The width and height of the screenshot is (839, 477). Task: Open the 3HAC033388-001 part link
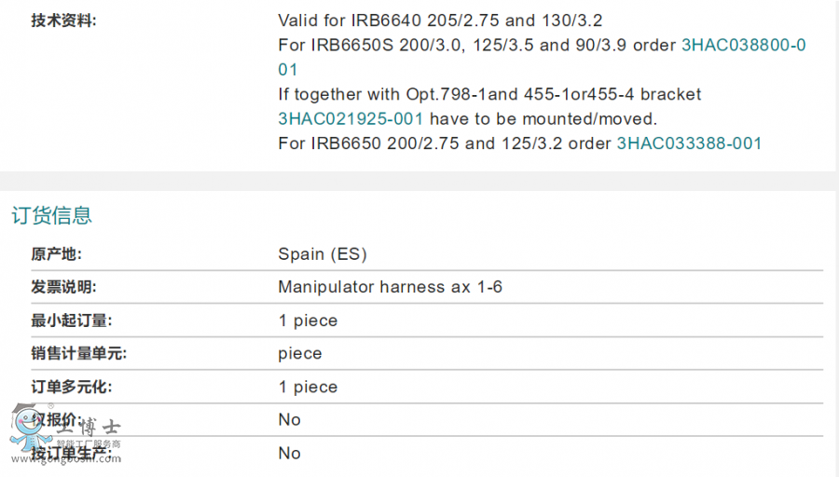click(689, 143)
